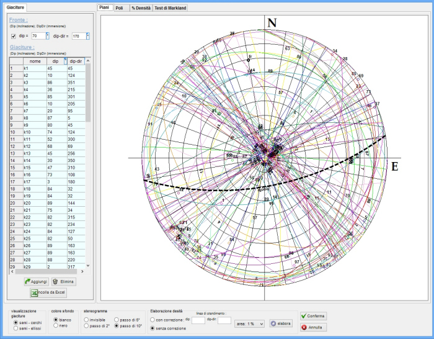This screenshot has width=434, height=339.
Task: Click the Excel icon on paste button
Action: tap(34, 292)
